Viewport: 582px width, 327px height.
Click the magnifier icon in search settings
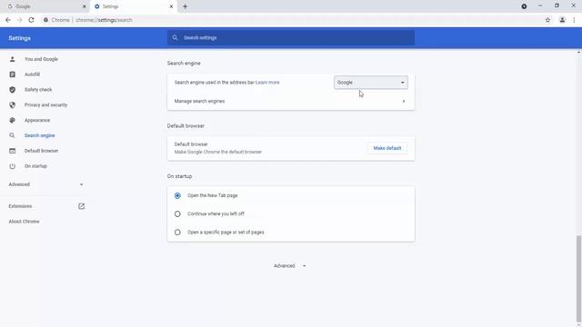[x=175, y=38]
